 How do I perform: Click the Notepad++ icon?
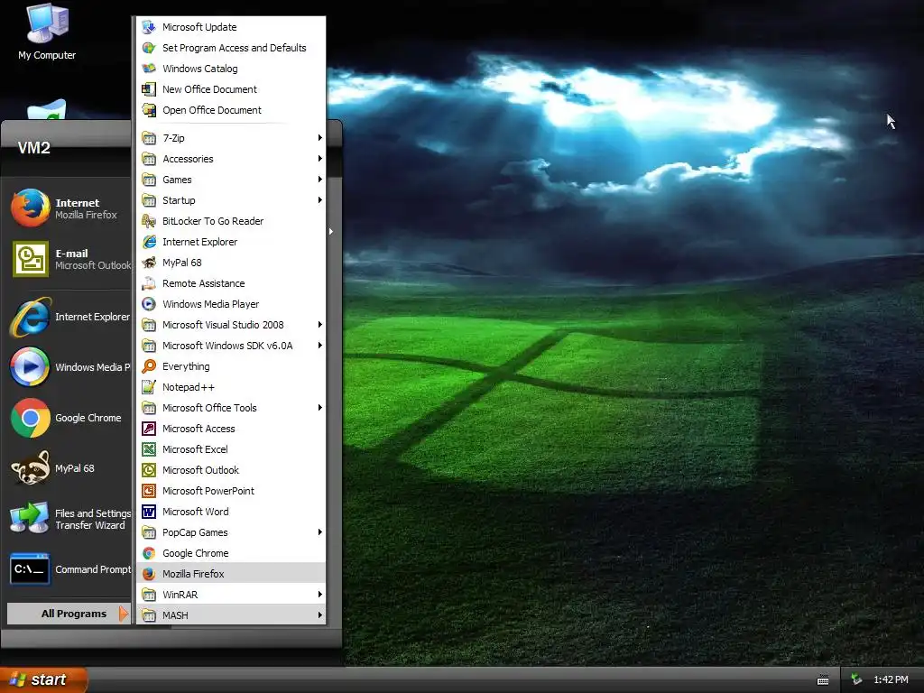coord(149,387)
